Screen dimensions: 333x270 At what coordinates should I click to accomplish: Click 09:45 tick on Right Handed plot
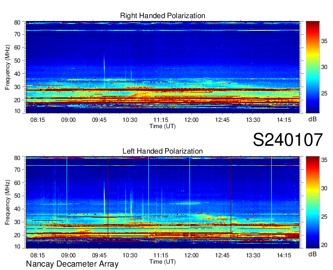coord(99,120)
